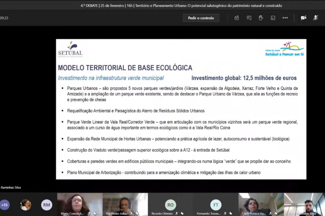Click the pop-out shared content icon

pos(273,18)
